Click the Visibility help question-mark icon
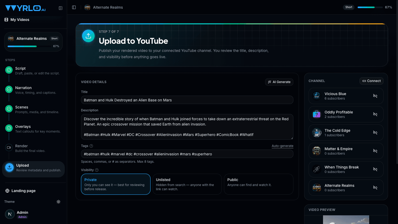This screenshot has height=224, width=398. [97, 170]
